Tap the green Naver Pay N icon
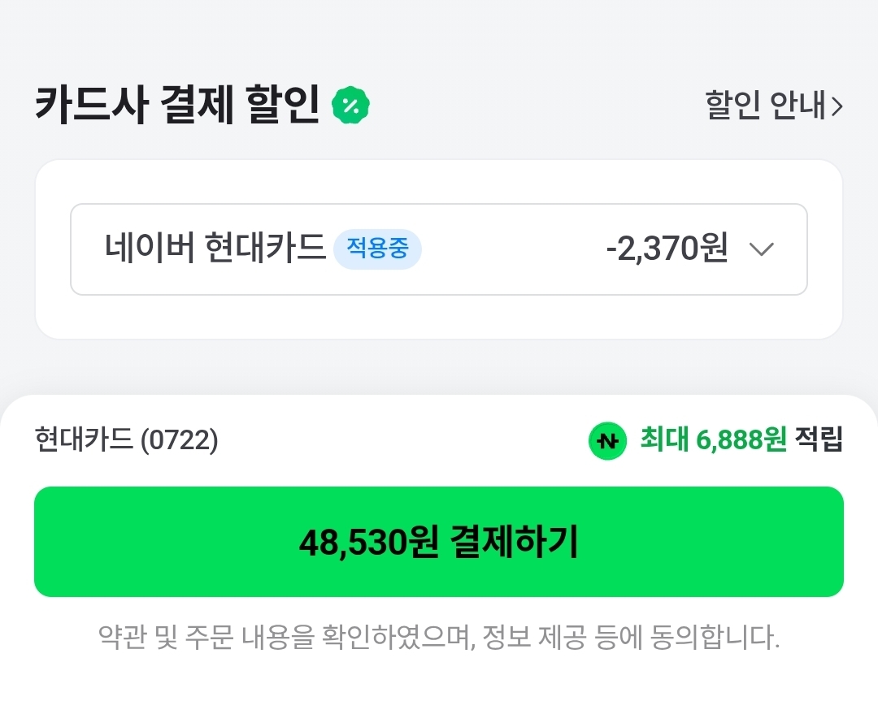The width and height of the screenshot is (878, 701). (x=607, y=441)
